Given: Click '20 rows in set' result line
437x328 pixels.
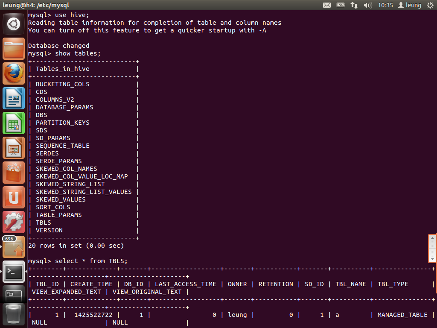Looking at the screenshot, I should click(76, 246).
